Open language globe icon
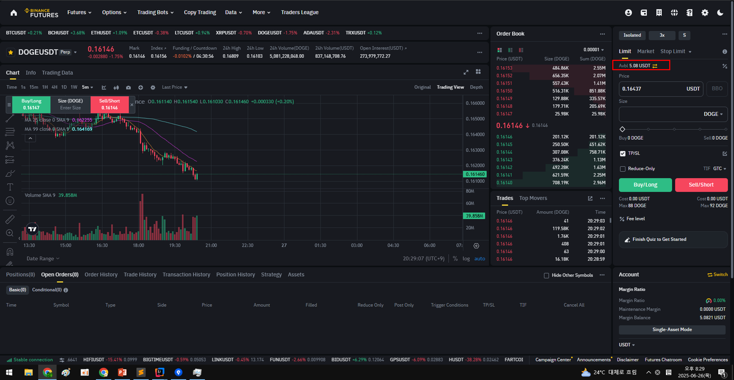734x380 pixels. point(674,13)
